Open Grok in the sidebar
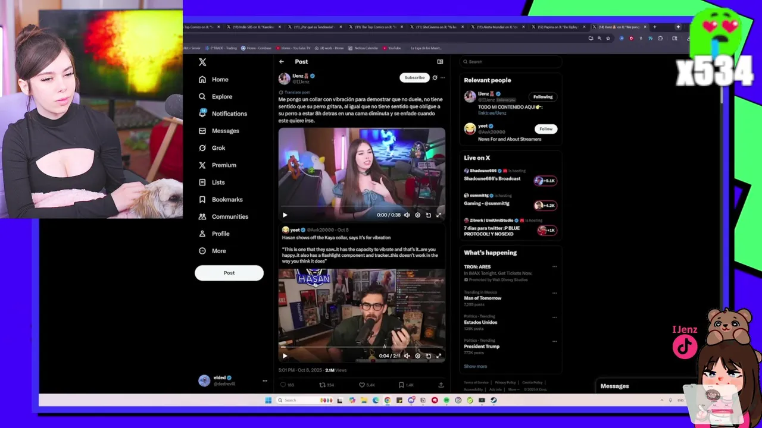The height and width of the screenshot is (428, 762). (x=212, y=148)
